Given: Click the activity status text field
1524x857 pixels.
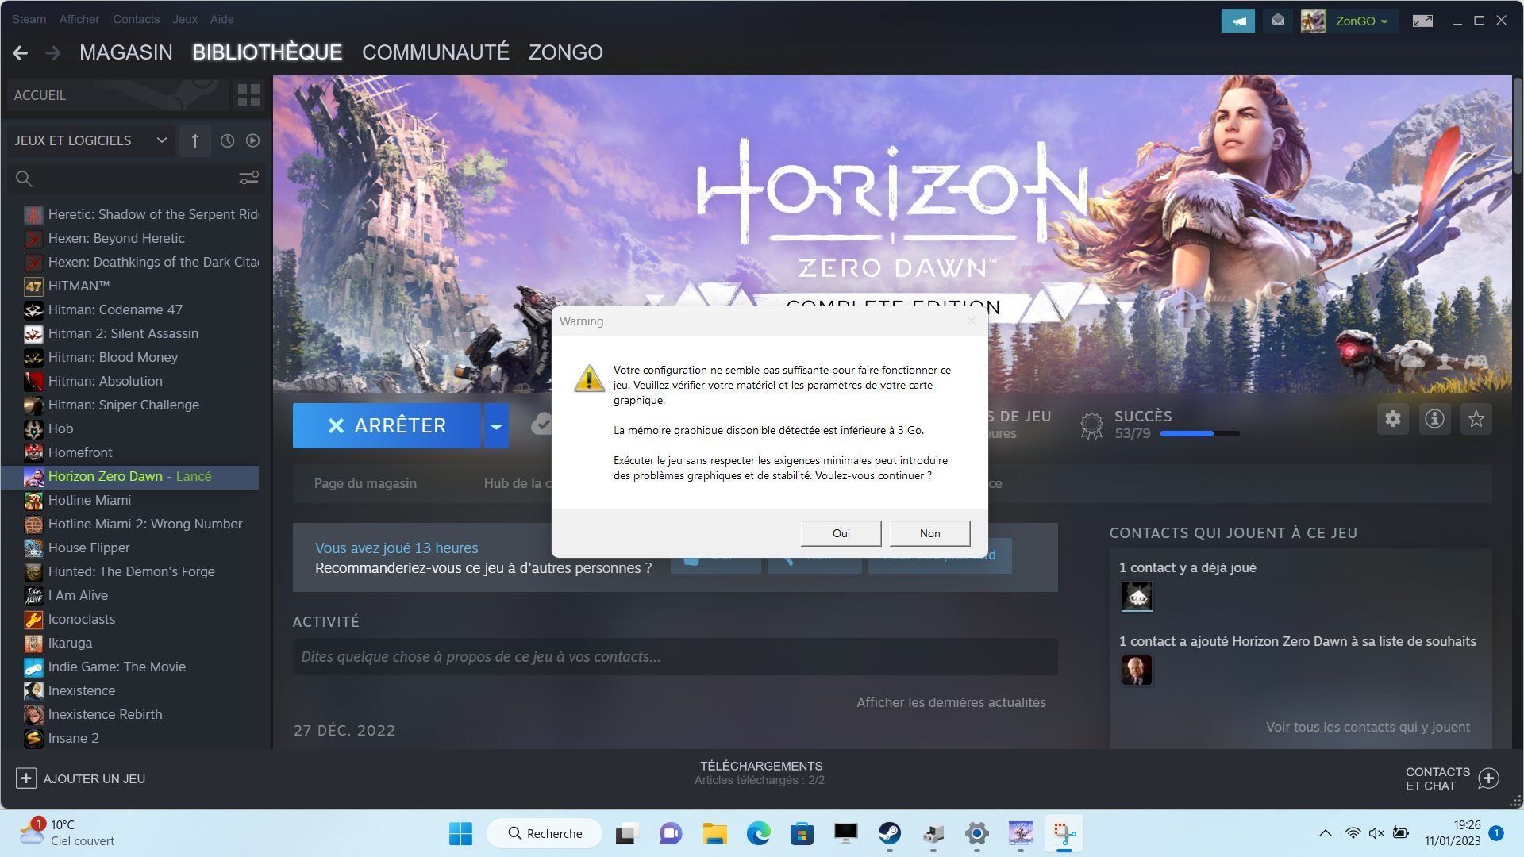Looking at the screenshot, I should (675, 657).
